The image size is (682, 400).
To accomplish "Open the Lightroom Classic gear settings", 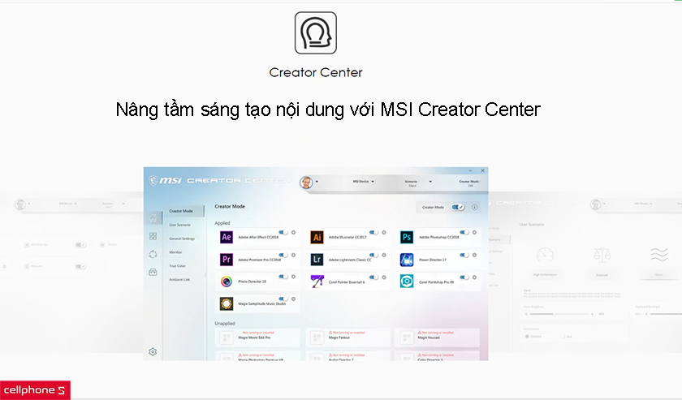I will click(x=384, y=255).
